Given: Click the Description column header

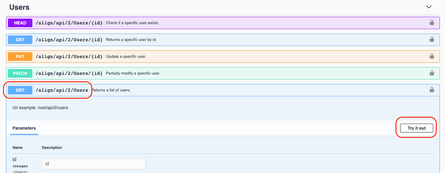Looking at the screenshot, I should pos(52,148).
